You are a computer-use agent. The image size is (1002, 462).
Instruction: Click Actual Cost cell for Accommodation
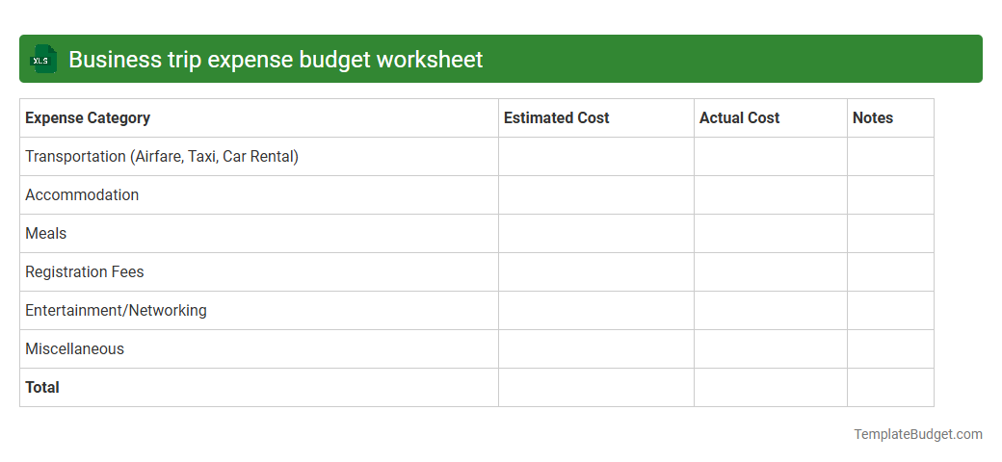point(771,194)
